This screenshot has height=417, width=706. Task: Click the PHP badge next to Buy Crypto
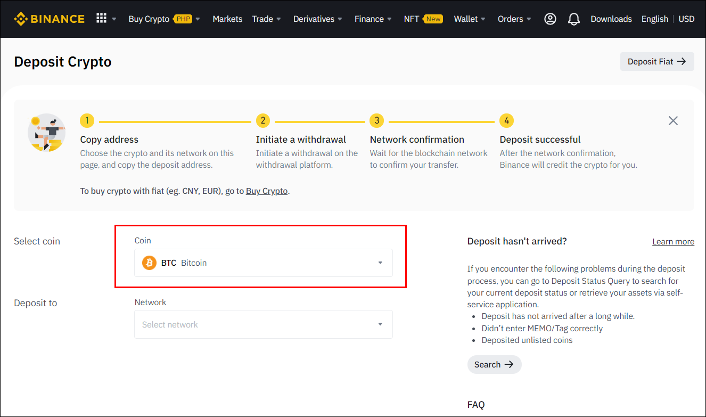tap(183, 18)
